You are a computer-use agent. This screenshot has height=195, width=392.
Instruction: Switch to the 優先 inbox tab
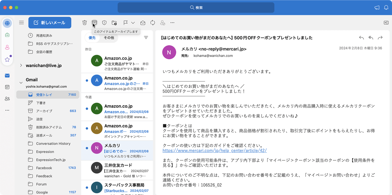pos(92,38)
